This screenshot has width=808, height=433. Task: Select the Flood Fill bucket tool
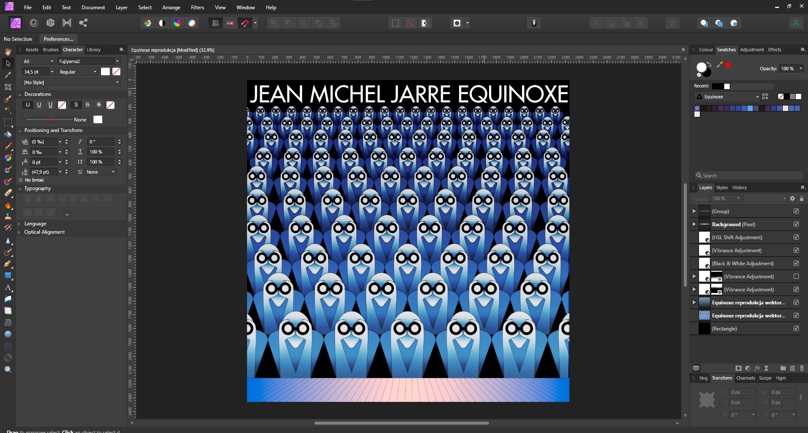(8, 135)
